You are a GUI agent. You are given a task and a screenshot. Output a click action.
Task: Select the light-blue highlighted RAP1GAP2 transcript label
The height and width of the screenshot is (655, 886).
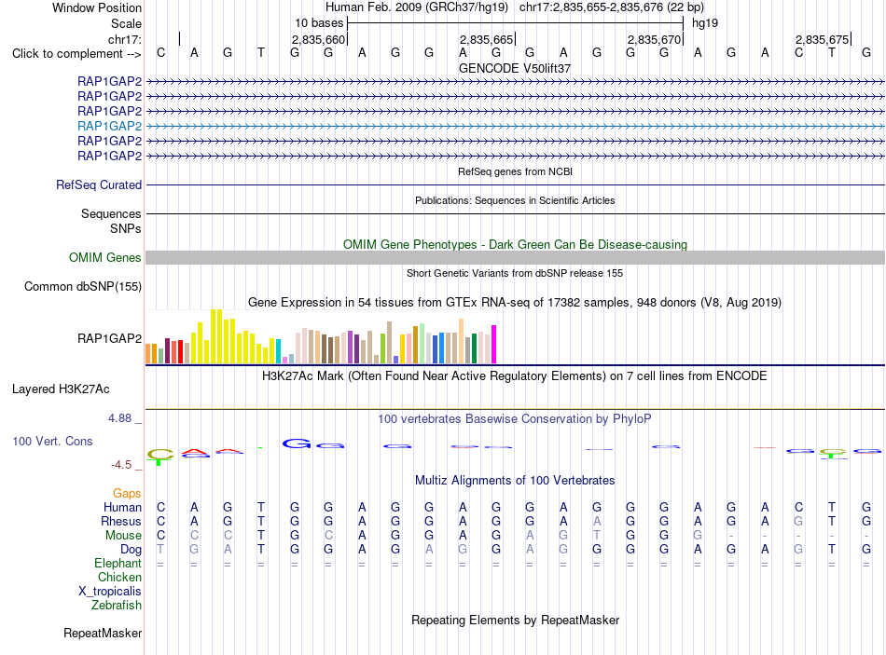pos(109,126)
